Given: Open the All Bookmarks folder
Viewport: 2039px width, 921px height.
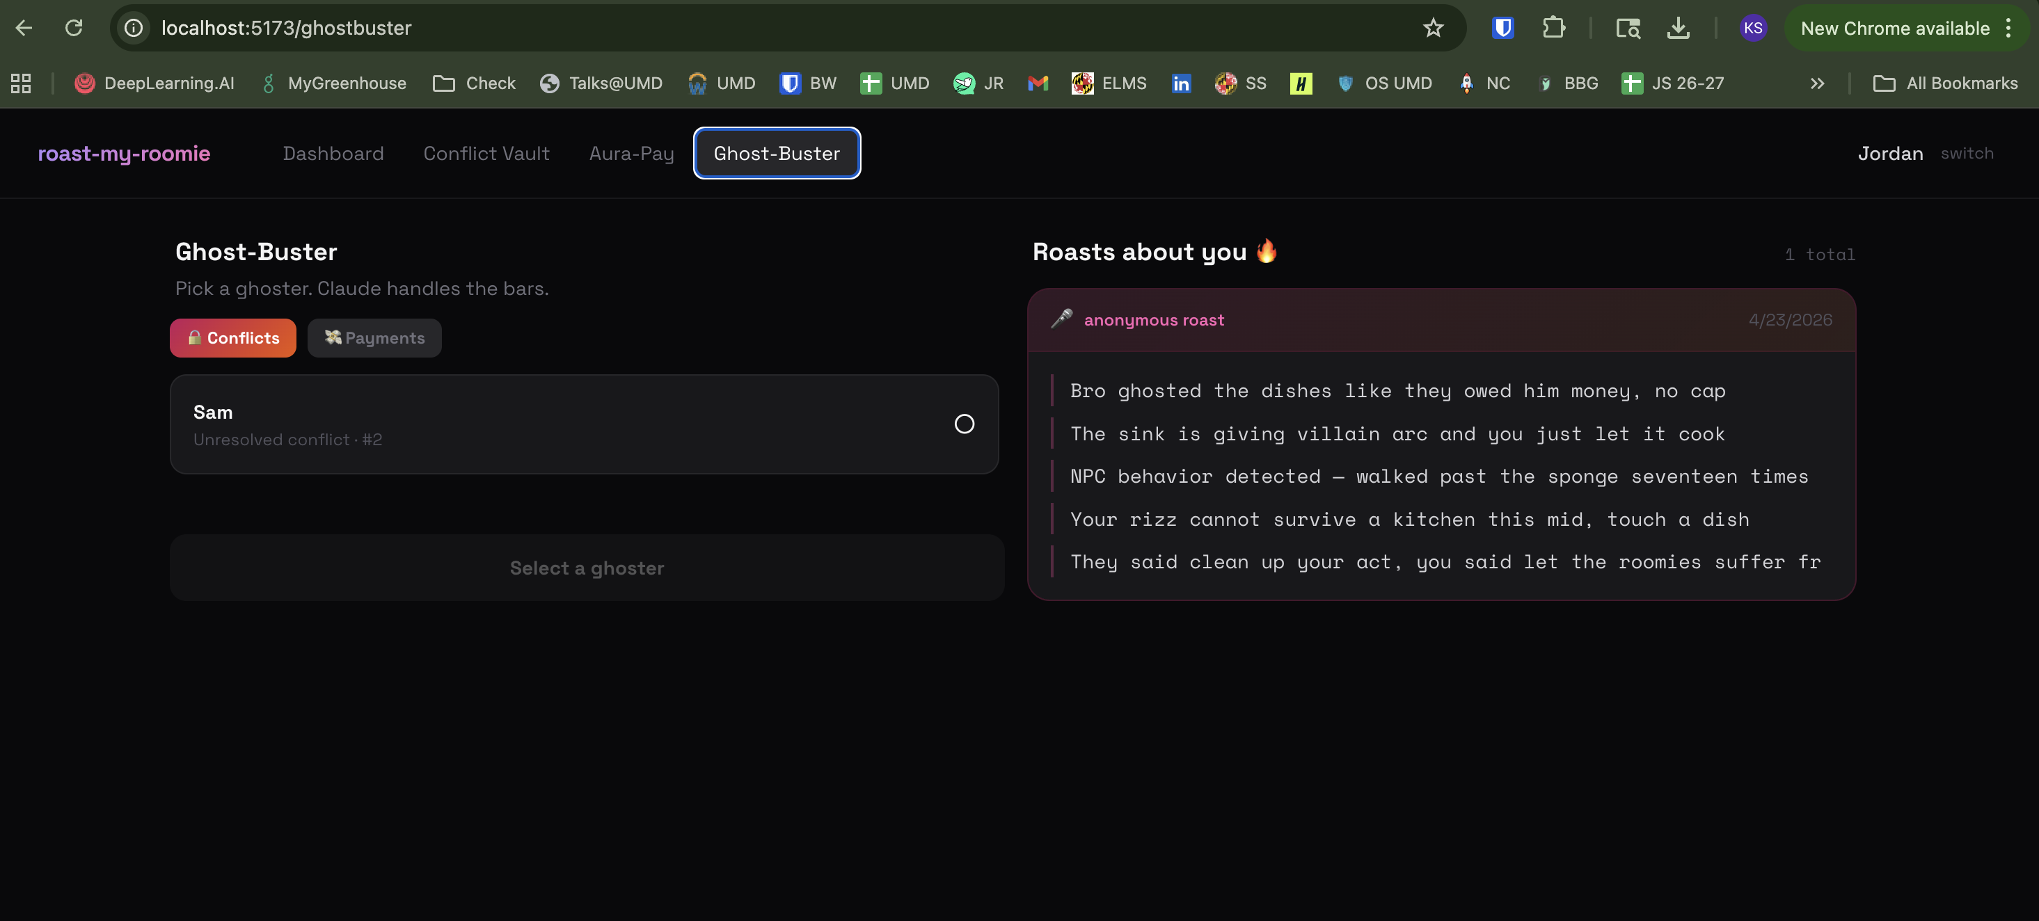Looking at the screenshot, I should [1946, 83].
